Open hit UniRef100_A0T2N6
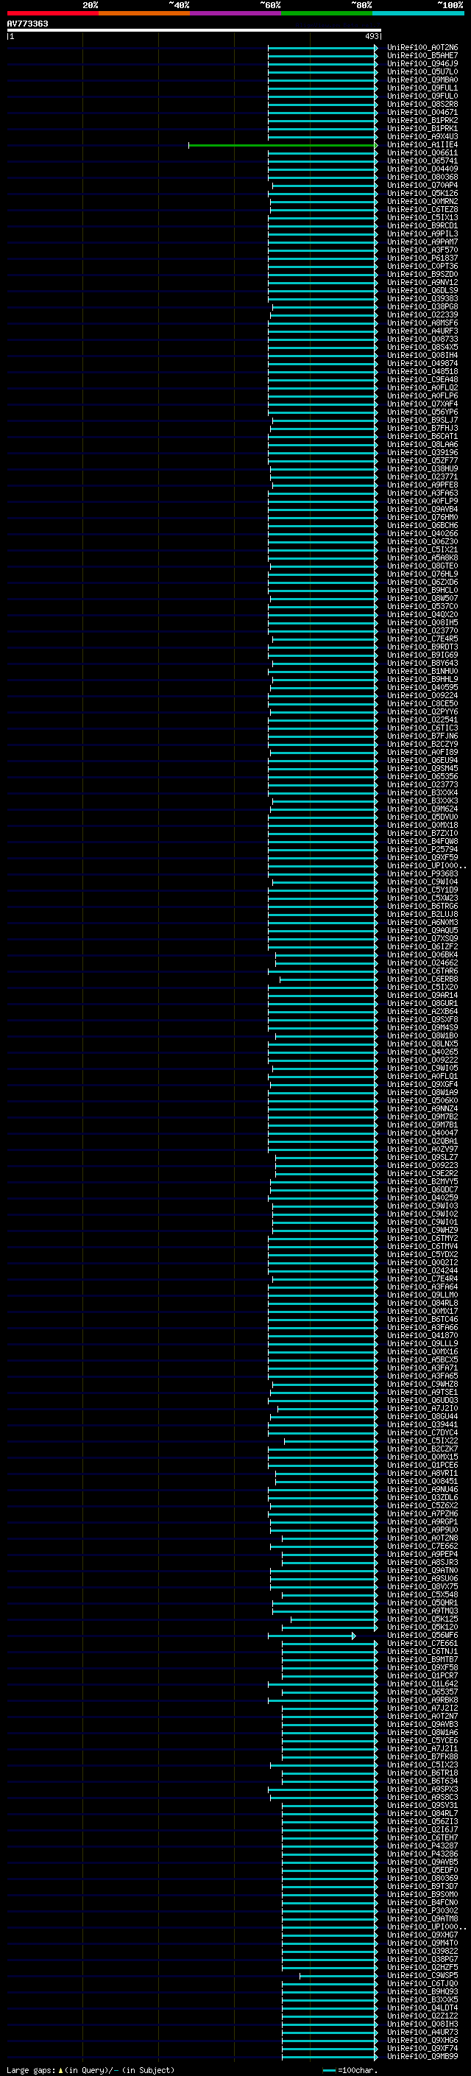Viewport: 471px width, 2076px height. [x=422, y=48]
